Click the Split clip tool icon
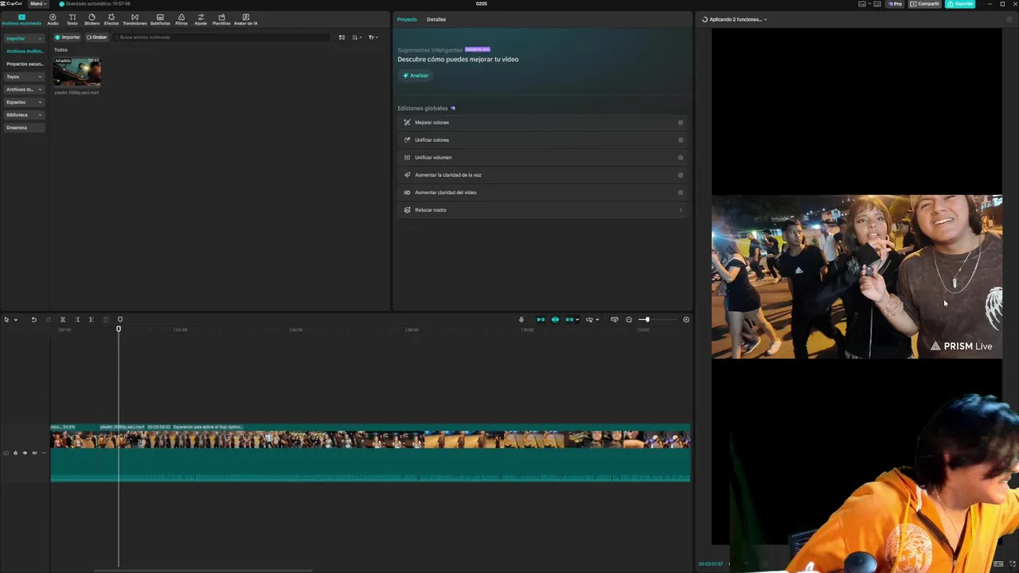Screen dimensions: 1019x573 62,320
